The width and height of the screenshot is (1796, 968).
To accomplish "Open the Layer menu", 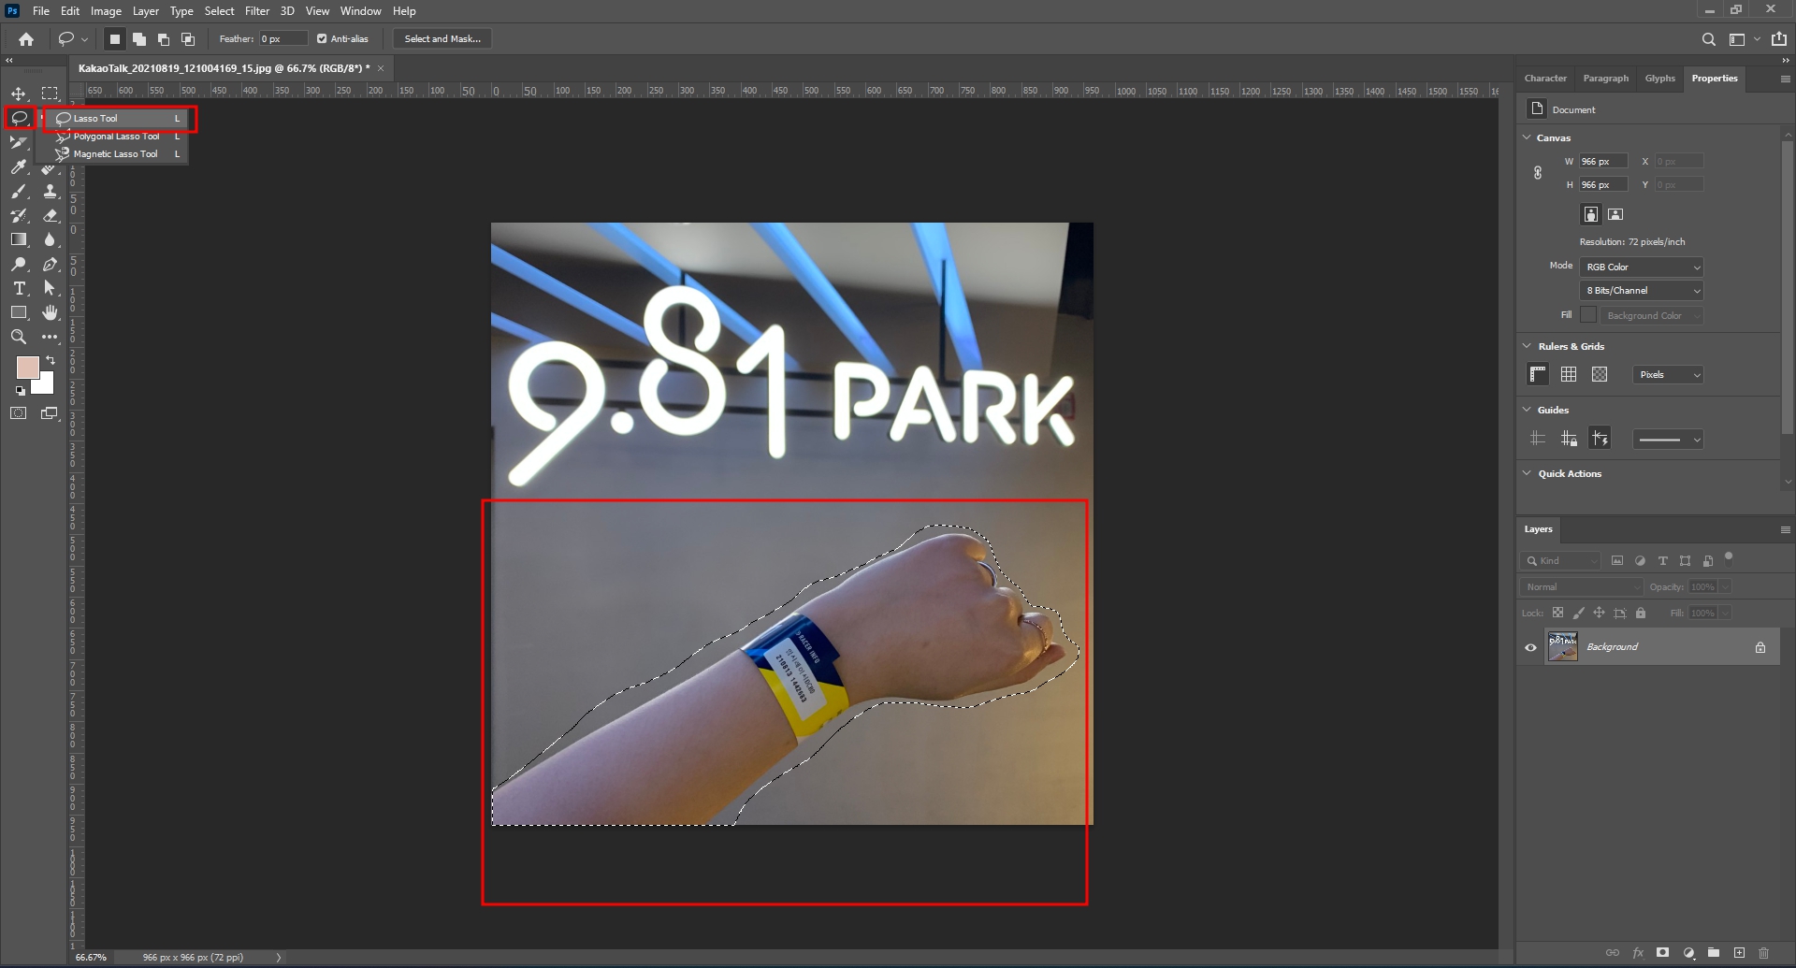I will (x=145, y=11).
